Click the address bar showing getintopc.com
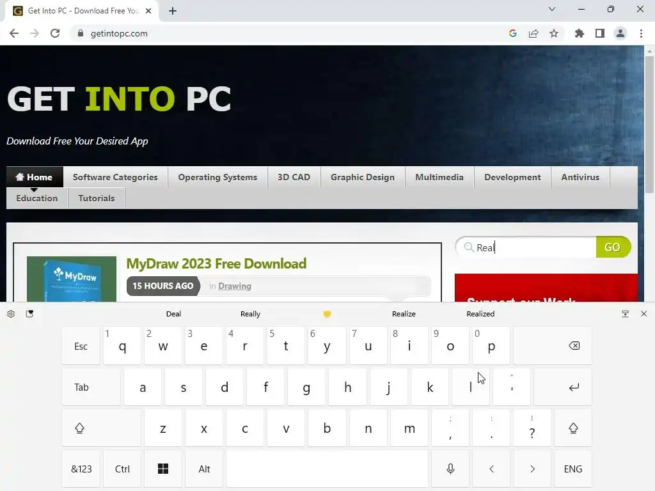The width and height of the screenshot is (655, 491). (288, 33)
